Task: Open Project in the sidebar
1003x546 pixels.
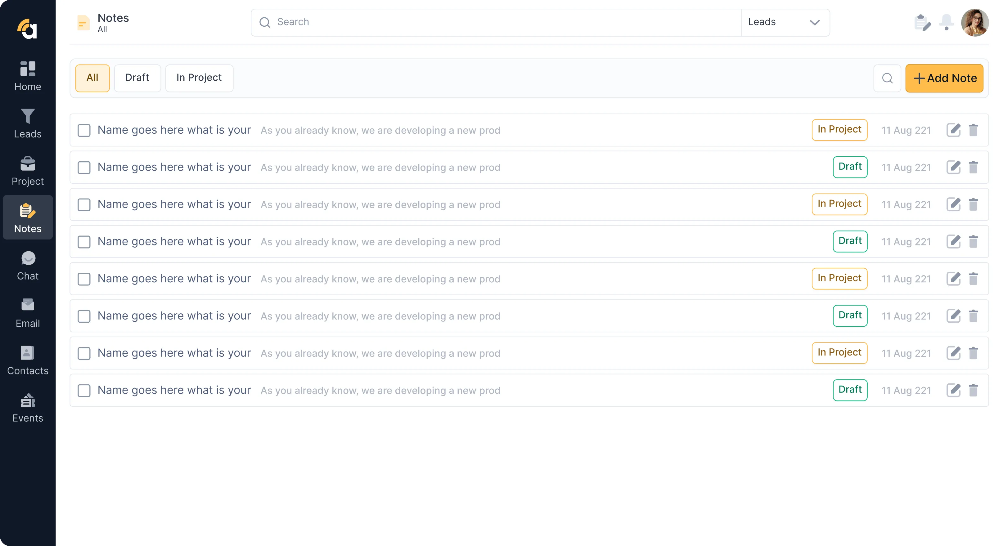Action: 28,171
